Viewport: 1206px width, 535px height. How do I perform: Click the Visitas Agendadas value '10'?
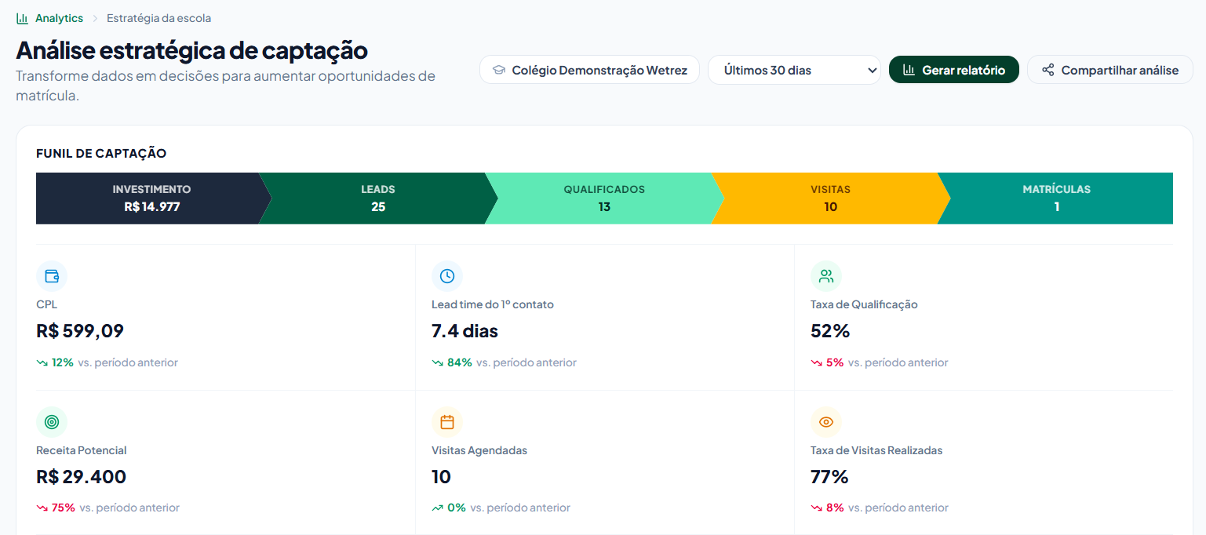click(441, 477)
